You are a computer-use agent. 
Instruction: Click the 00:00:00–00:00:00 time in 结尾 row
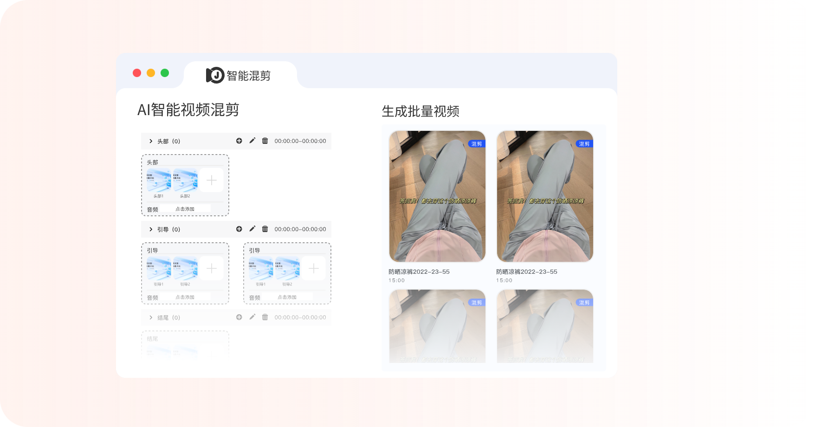tap(300, 317)
